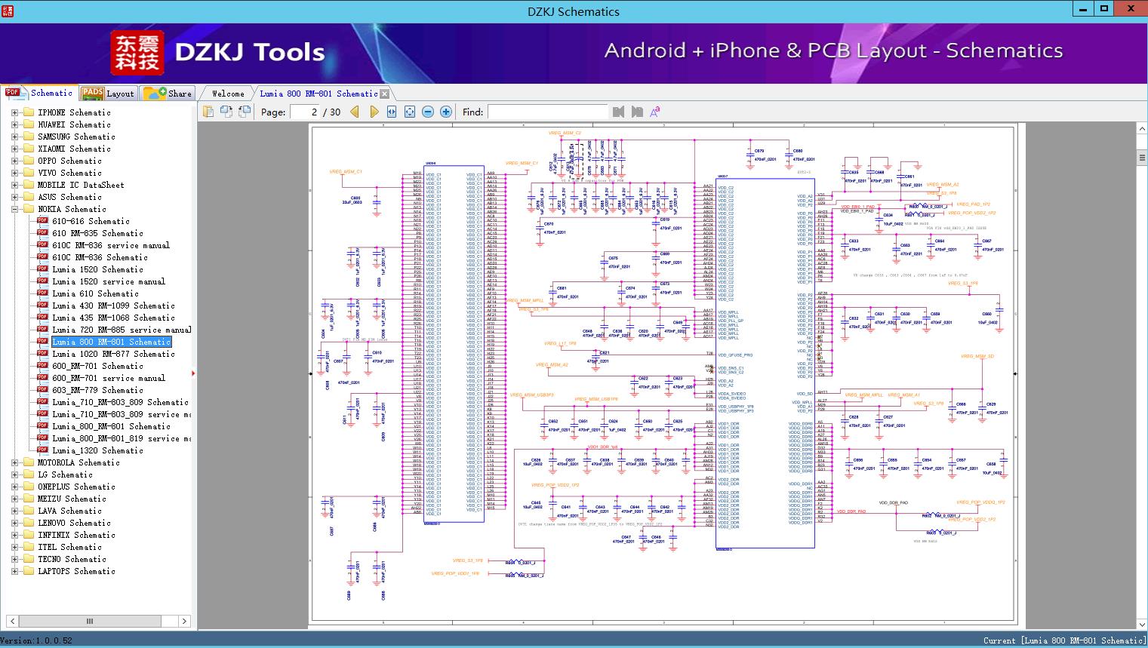Expand the INFINIX Schematic folder
Screen dimensions: 1148x648
click(14, 535)
